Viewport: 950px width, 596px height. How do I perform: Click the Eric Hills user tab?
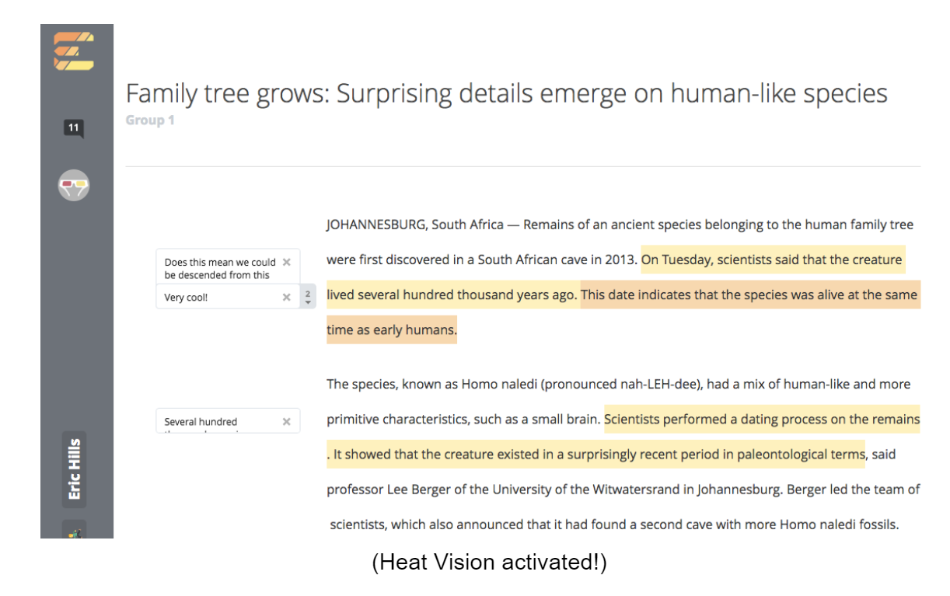pos(74,469)
